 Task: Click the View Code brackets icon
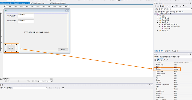click(x=181, y=6)
